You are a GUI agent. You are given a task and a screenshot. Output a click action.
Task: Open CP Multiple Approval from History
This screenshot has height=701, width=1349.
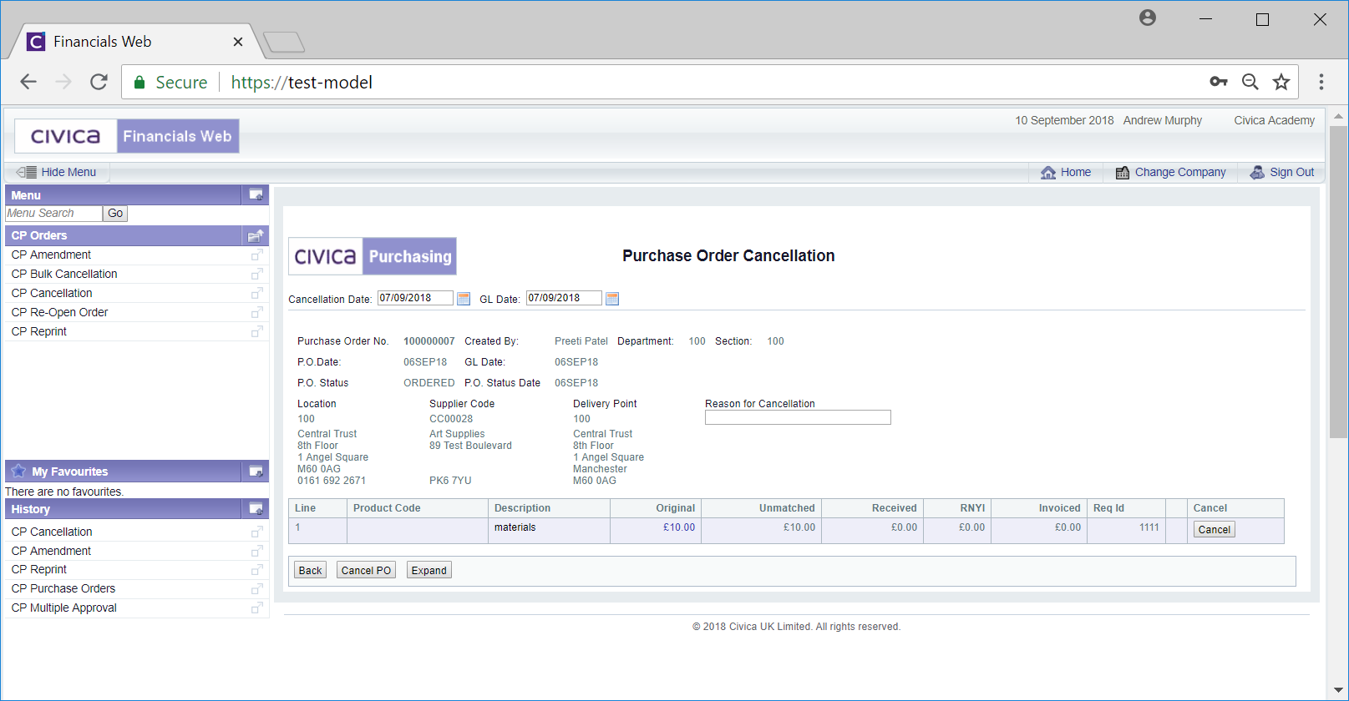pyautogui.click(x=64, y=608)
